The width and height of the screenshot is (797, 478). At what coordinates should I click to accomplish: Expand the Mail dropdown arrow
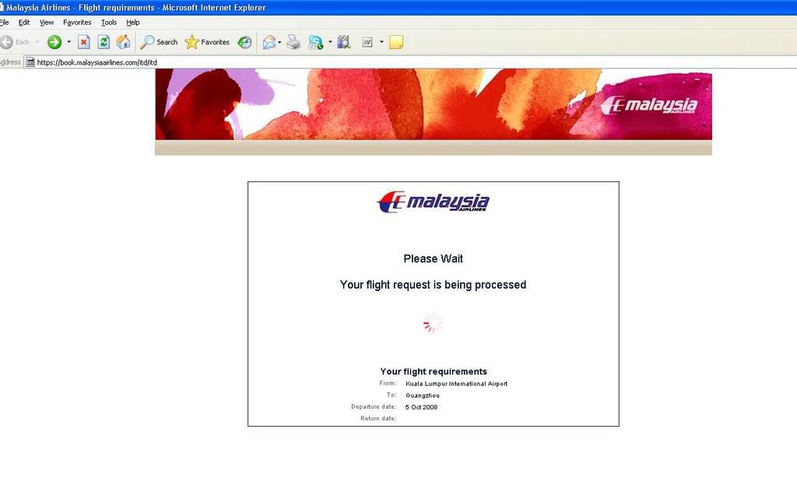(x=279, y=42)
